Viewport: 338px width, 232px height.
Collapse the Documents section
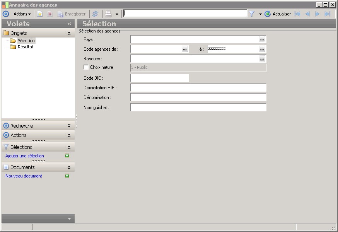[69, 167]
